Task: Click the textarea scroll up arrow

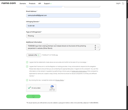Action: coord(95,45)
